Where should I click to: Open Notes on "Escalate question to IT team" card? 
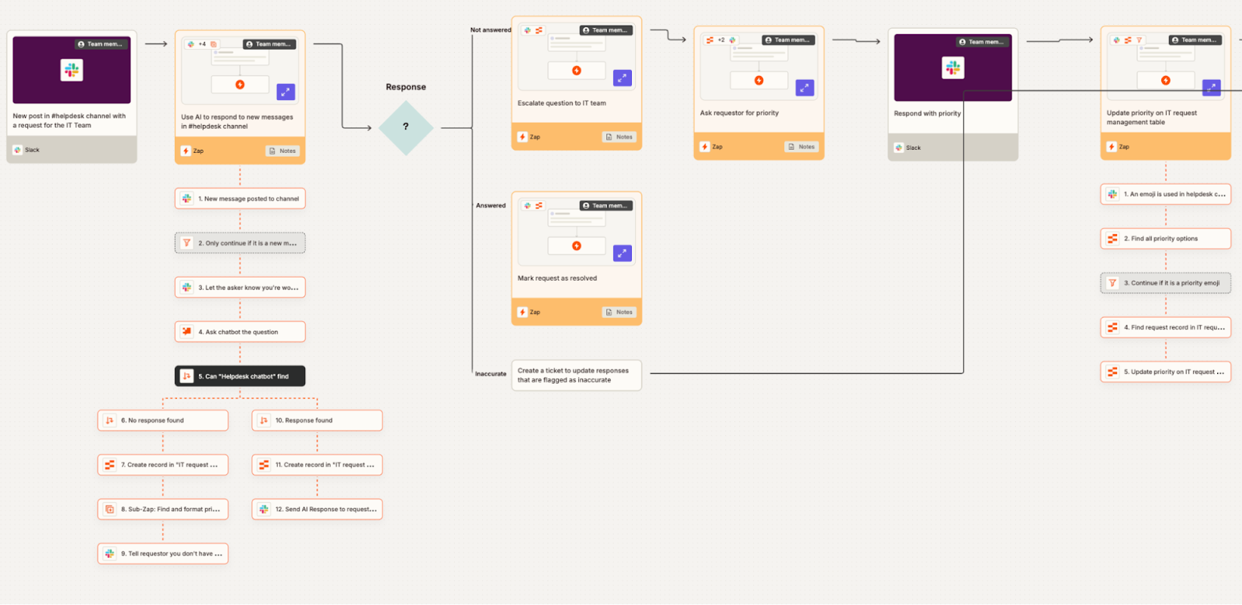click(619, 137)
